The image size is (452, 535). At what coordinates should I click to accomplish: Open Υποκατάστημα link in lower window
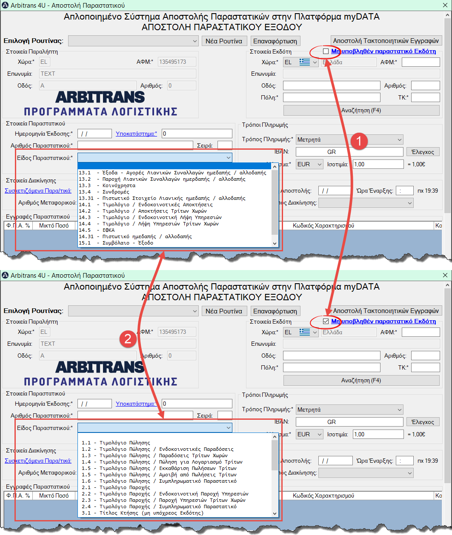136,404
